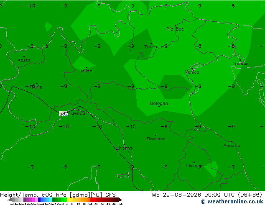Click the Ancona city label
265x205 pixels.
(x=232, y=146)
